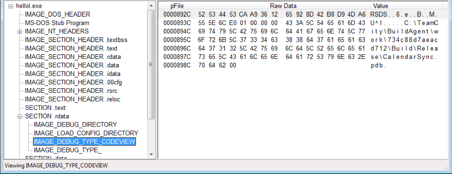
Task: Click tree scrollbar down arrow
Action: tap(151, 155)
